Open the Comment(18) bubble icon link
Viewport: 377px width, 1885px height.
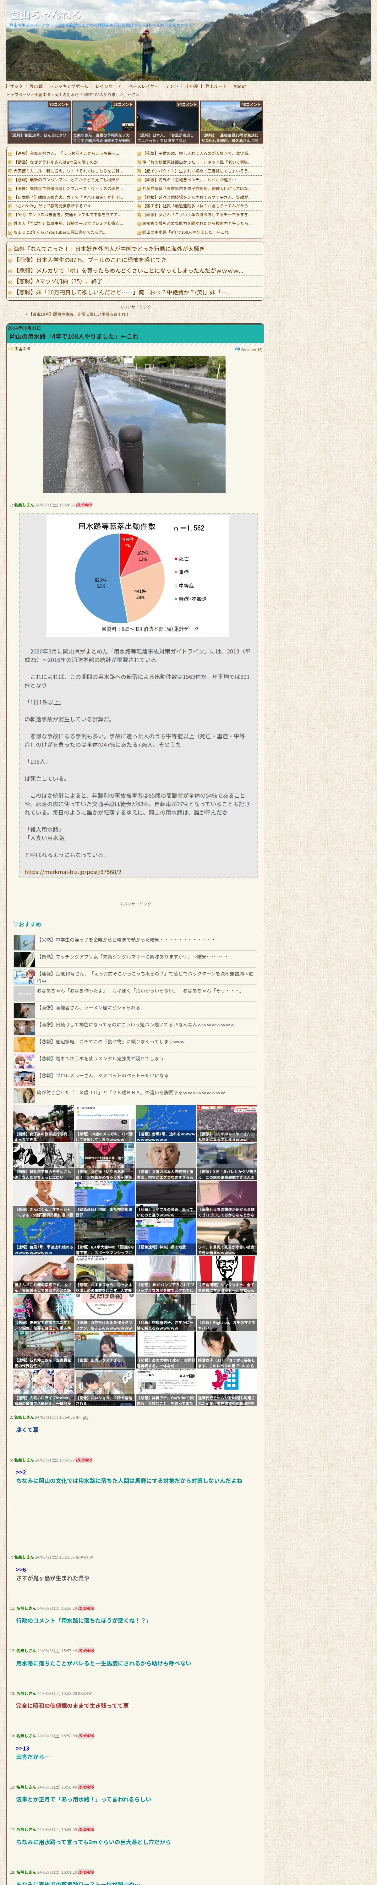point(249,349)
